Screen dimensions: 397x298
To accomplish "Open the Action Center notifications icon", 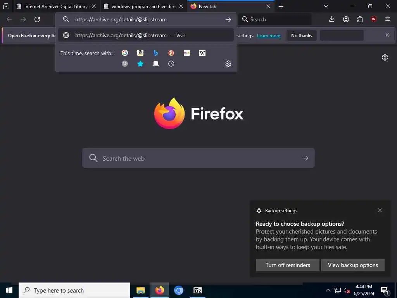I will 384,290.
